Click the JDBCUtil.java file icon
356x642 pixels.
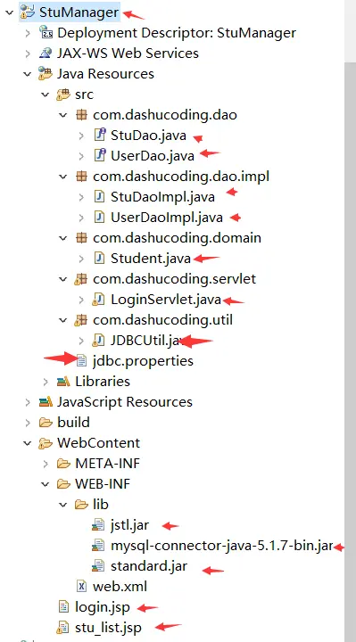click(x=98, y=341)
